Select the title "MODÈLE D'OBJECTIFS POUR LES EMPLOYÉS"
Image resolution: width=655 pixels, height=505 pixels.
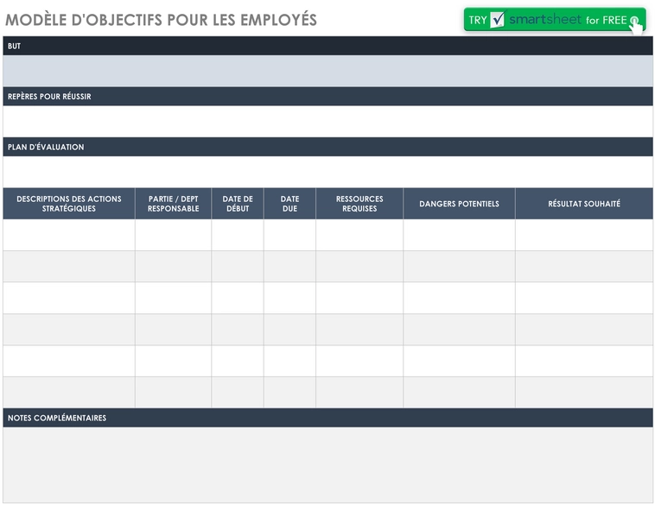pos(162,20)
